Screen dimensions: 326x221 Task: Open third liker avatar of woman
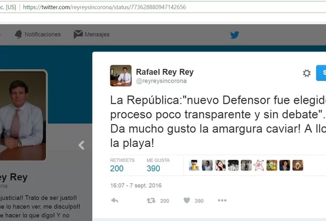click(220, 165)
